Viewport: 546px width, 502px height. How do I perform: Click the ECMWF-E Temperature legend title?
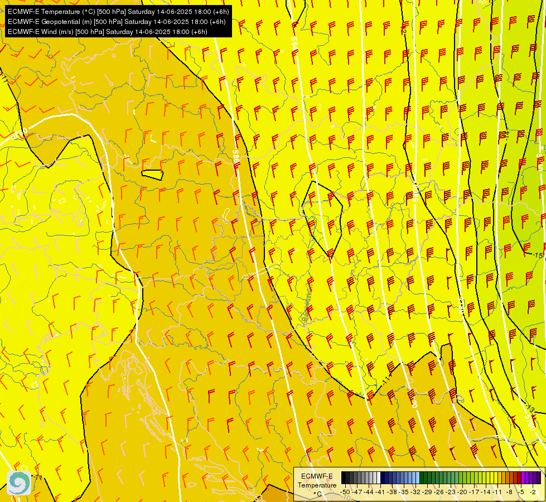coord(317,481)
